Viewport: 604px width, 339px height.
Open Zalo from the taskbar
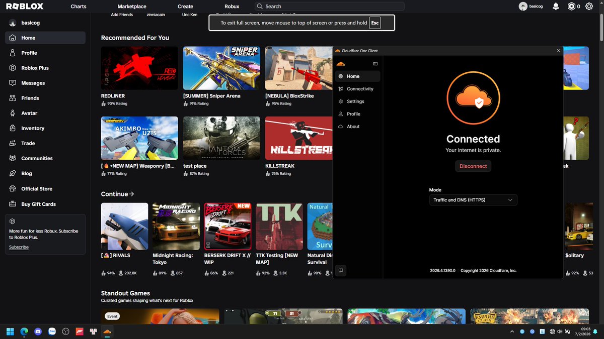point(51,331)
